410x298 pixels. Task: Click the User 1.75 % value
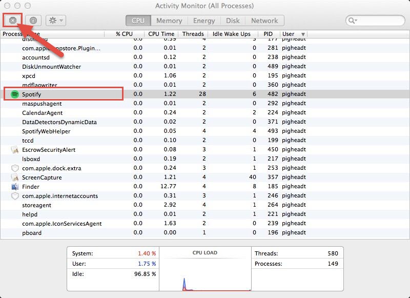147,264
